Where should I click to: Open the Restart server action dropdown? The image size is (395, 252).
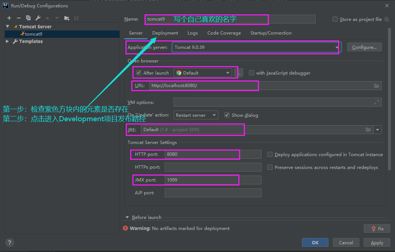click(196, 115)
